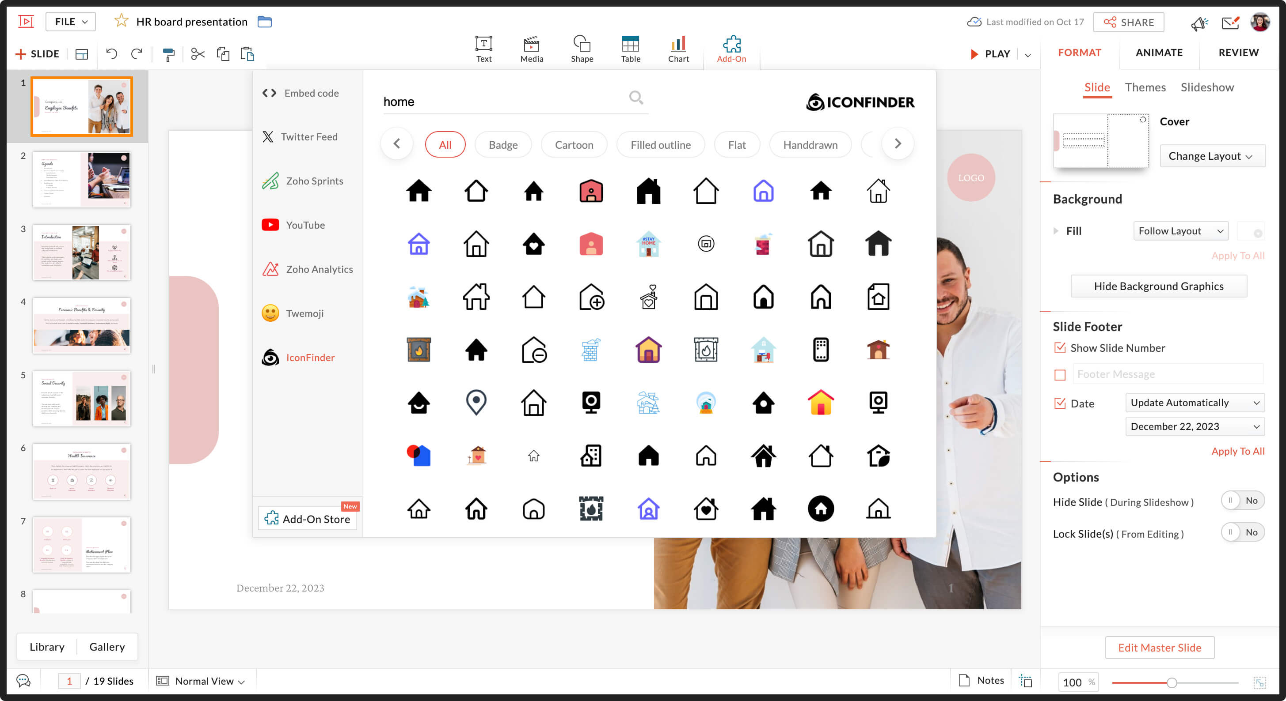This screenshot has height=701, width=1286.
Task: Click the Edit Master Slide button
Action: tap(1159, 647)
